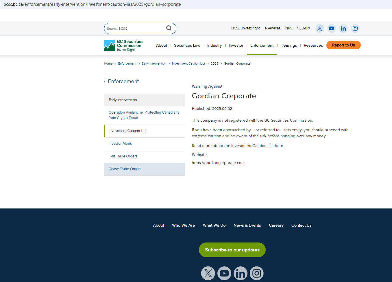Click the Gordian Corporate page heading
Image resolution: width=392 pixels, height=282 pixels.
coord(224,96)
